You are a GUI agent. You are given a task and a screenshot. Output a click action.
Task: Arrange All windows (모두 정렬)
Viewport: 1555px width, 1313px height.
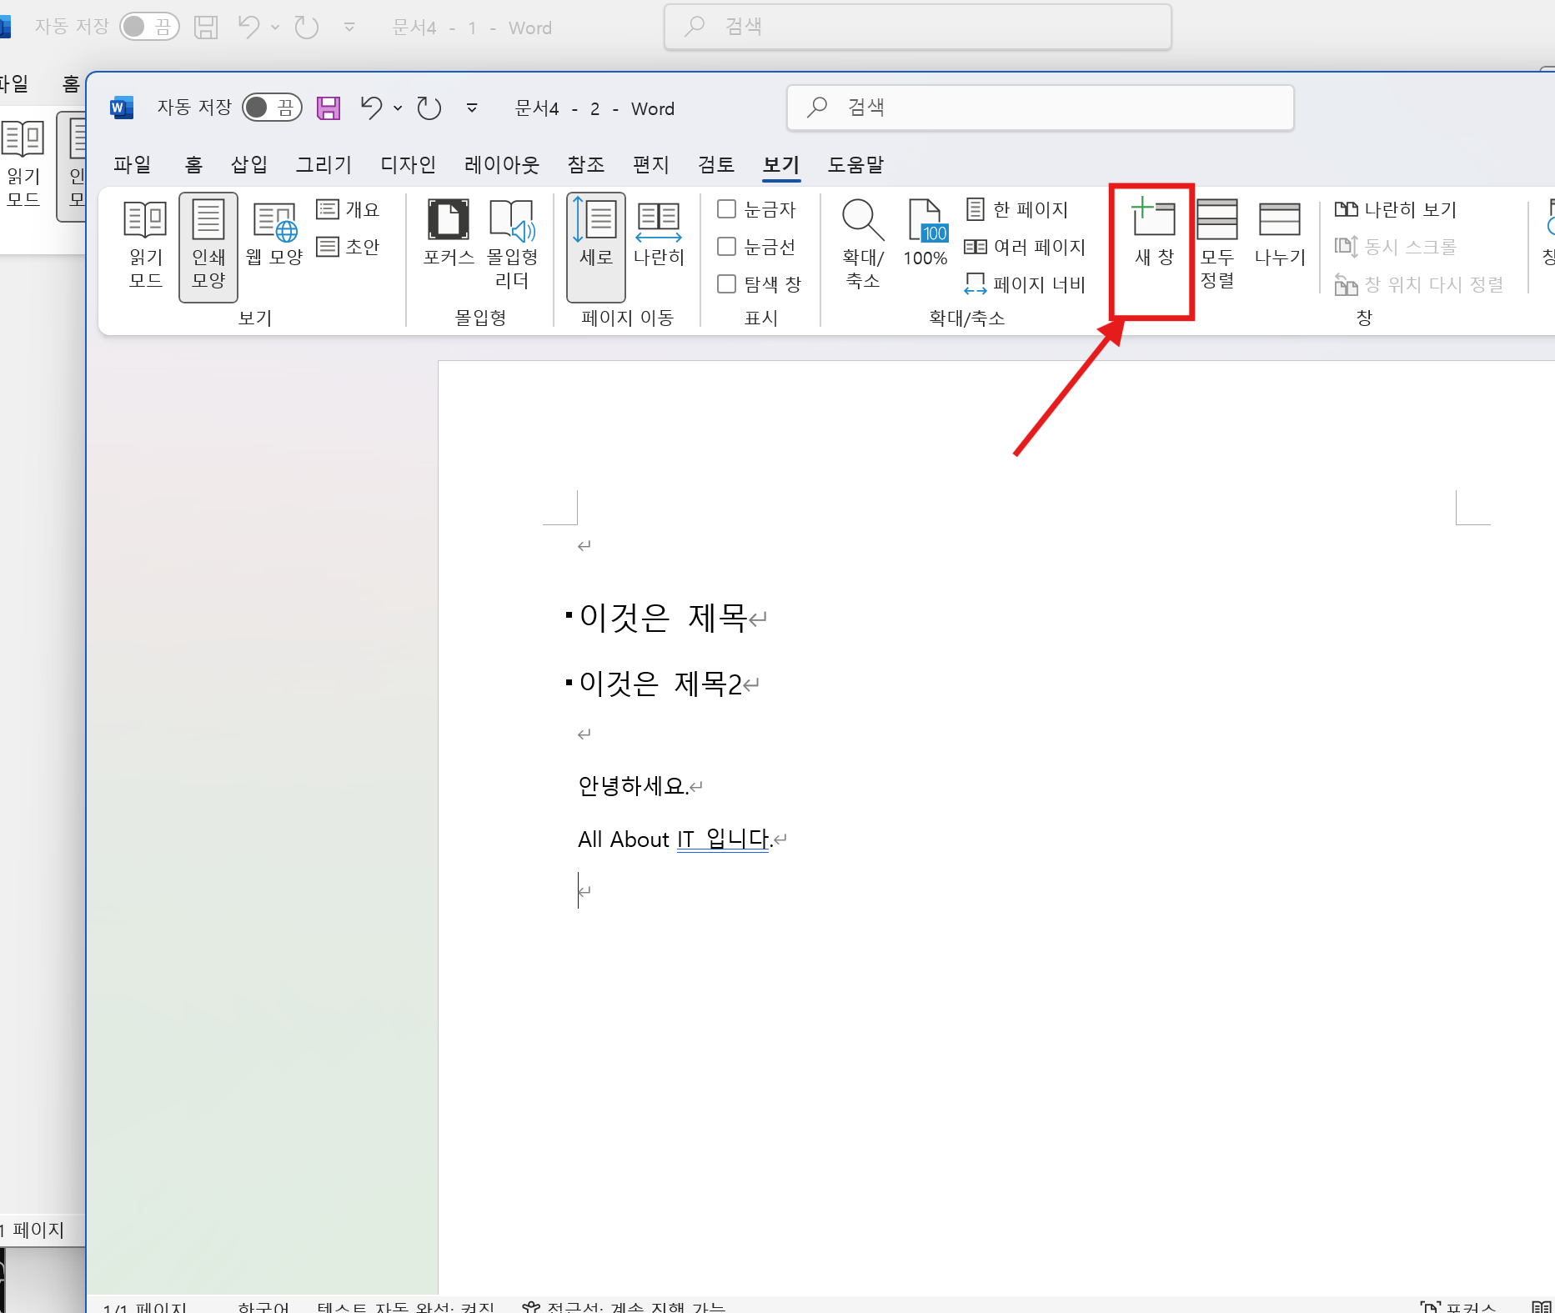[x=1217, y=245]
